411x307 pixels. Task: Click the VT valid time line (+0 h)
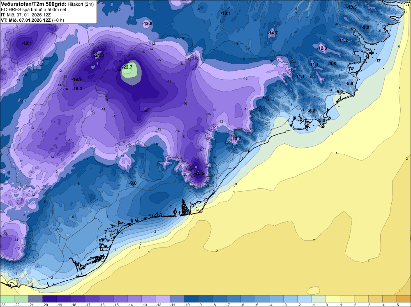coord(32,20)
